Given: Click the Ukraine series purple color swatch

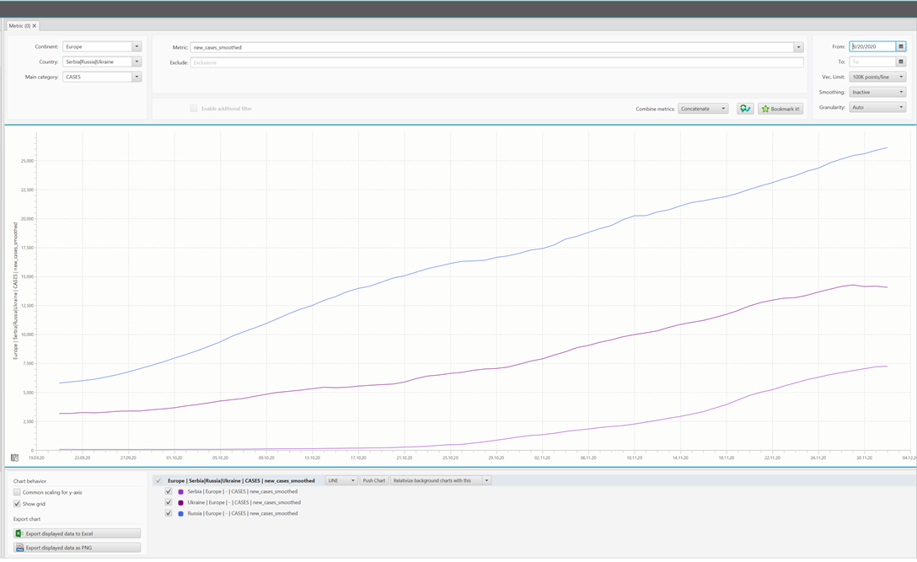Looking at the screenshot, I should tap(181, 502).
